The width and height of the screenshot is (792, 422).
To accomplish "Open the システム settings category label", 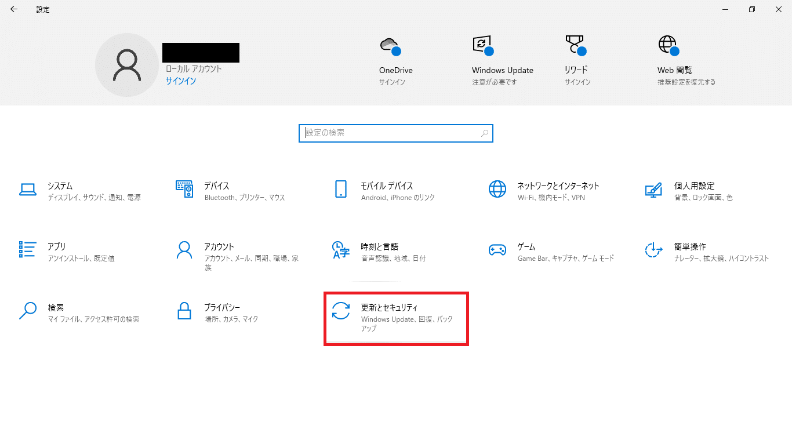I will [x=60, y=186].
